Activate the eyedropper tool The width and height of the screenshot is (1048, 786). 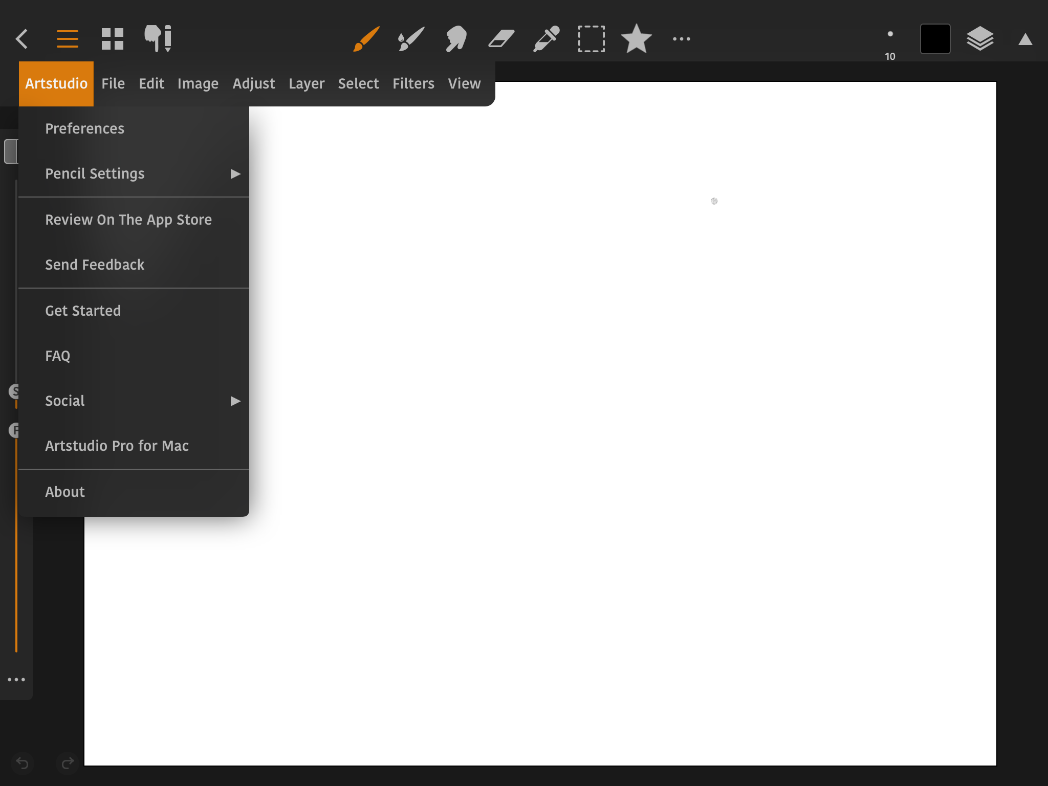pyautogui.click(x=546, y=39)
